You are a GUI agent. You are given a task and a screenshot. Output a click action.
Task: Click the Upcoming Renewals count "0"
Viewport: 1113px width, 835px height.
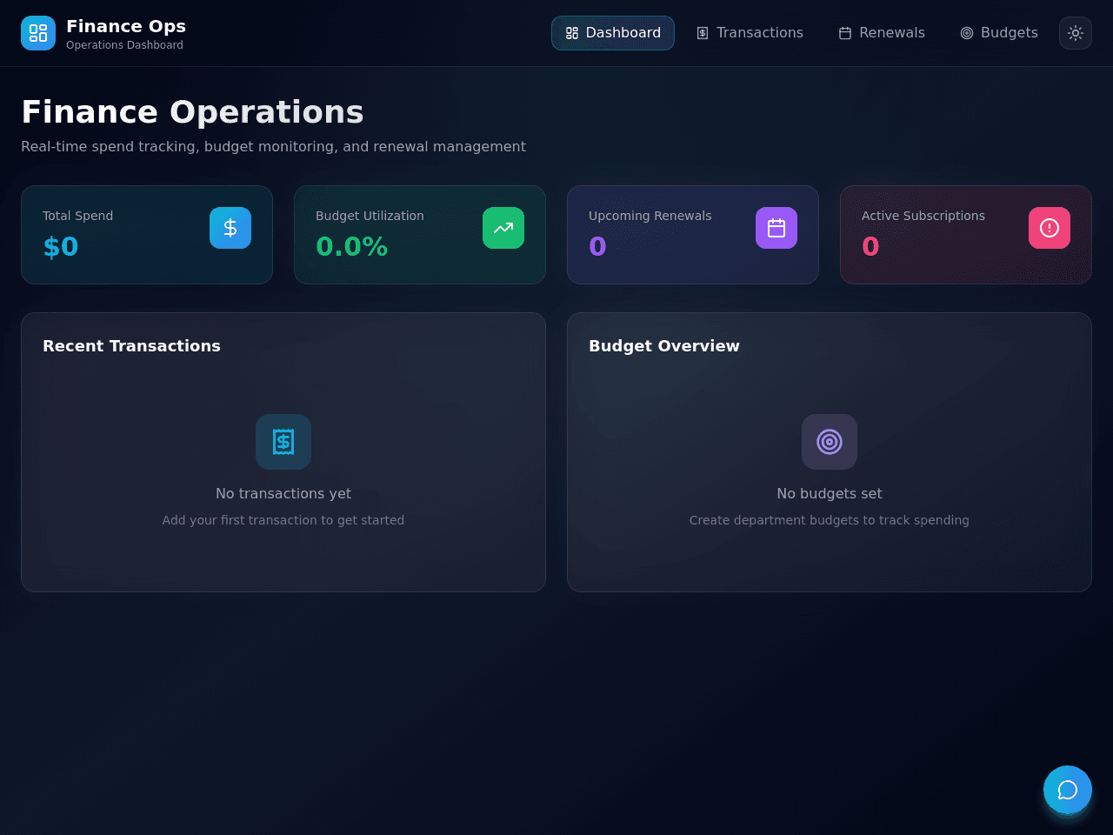(597, 247)
